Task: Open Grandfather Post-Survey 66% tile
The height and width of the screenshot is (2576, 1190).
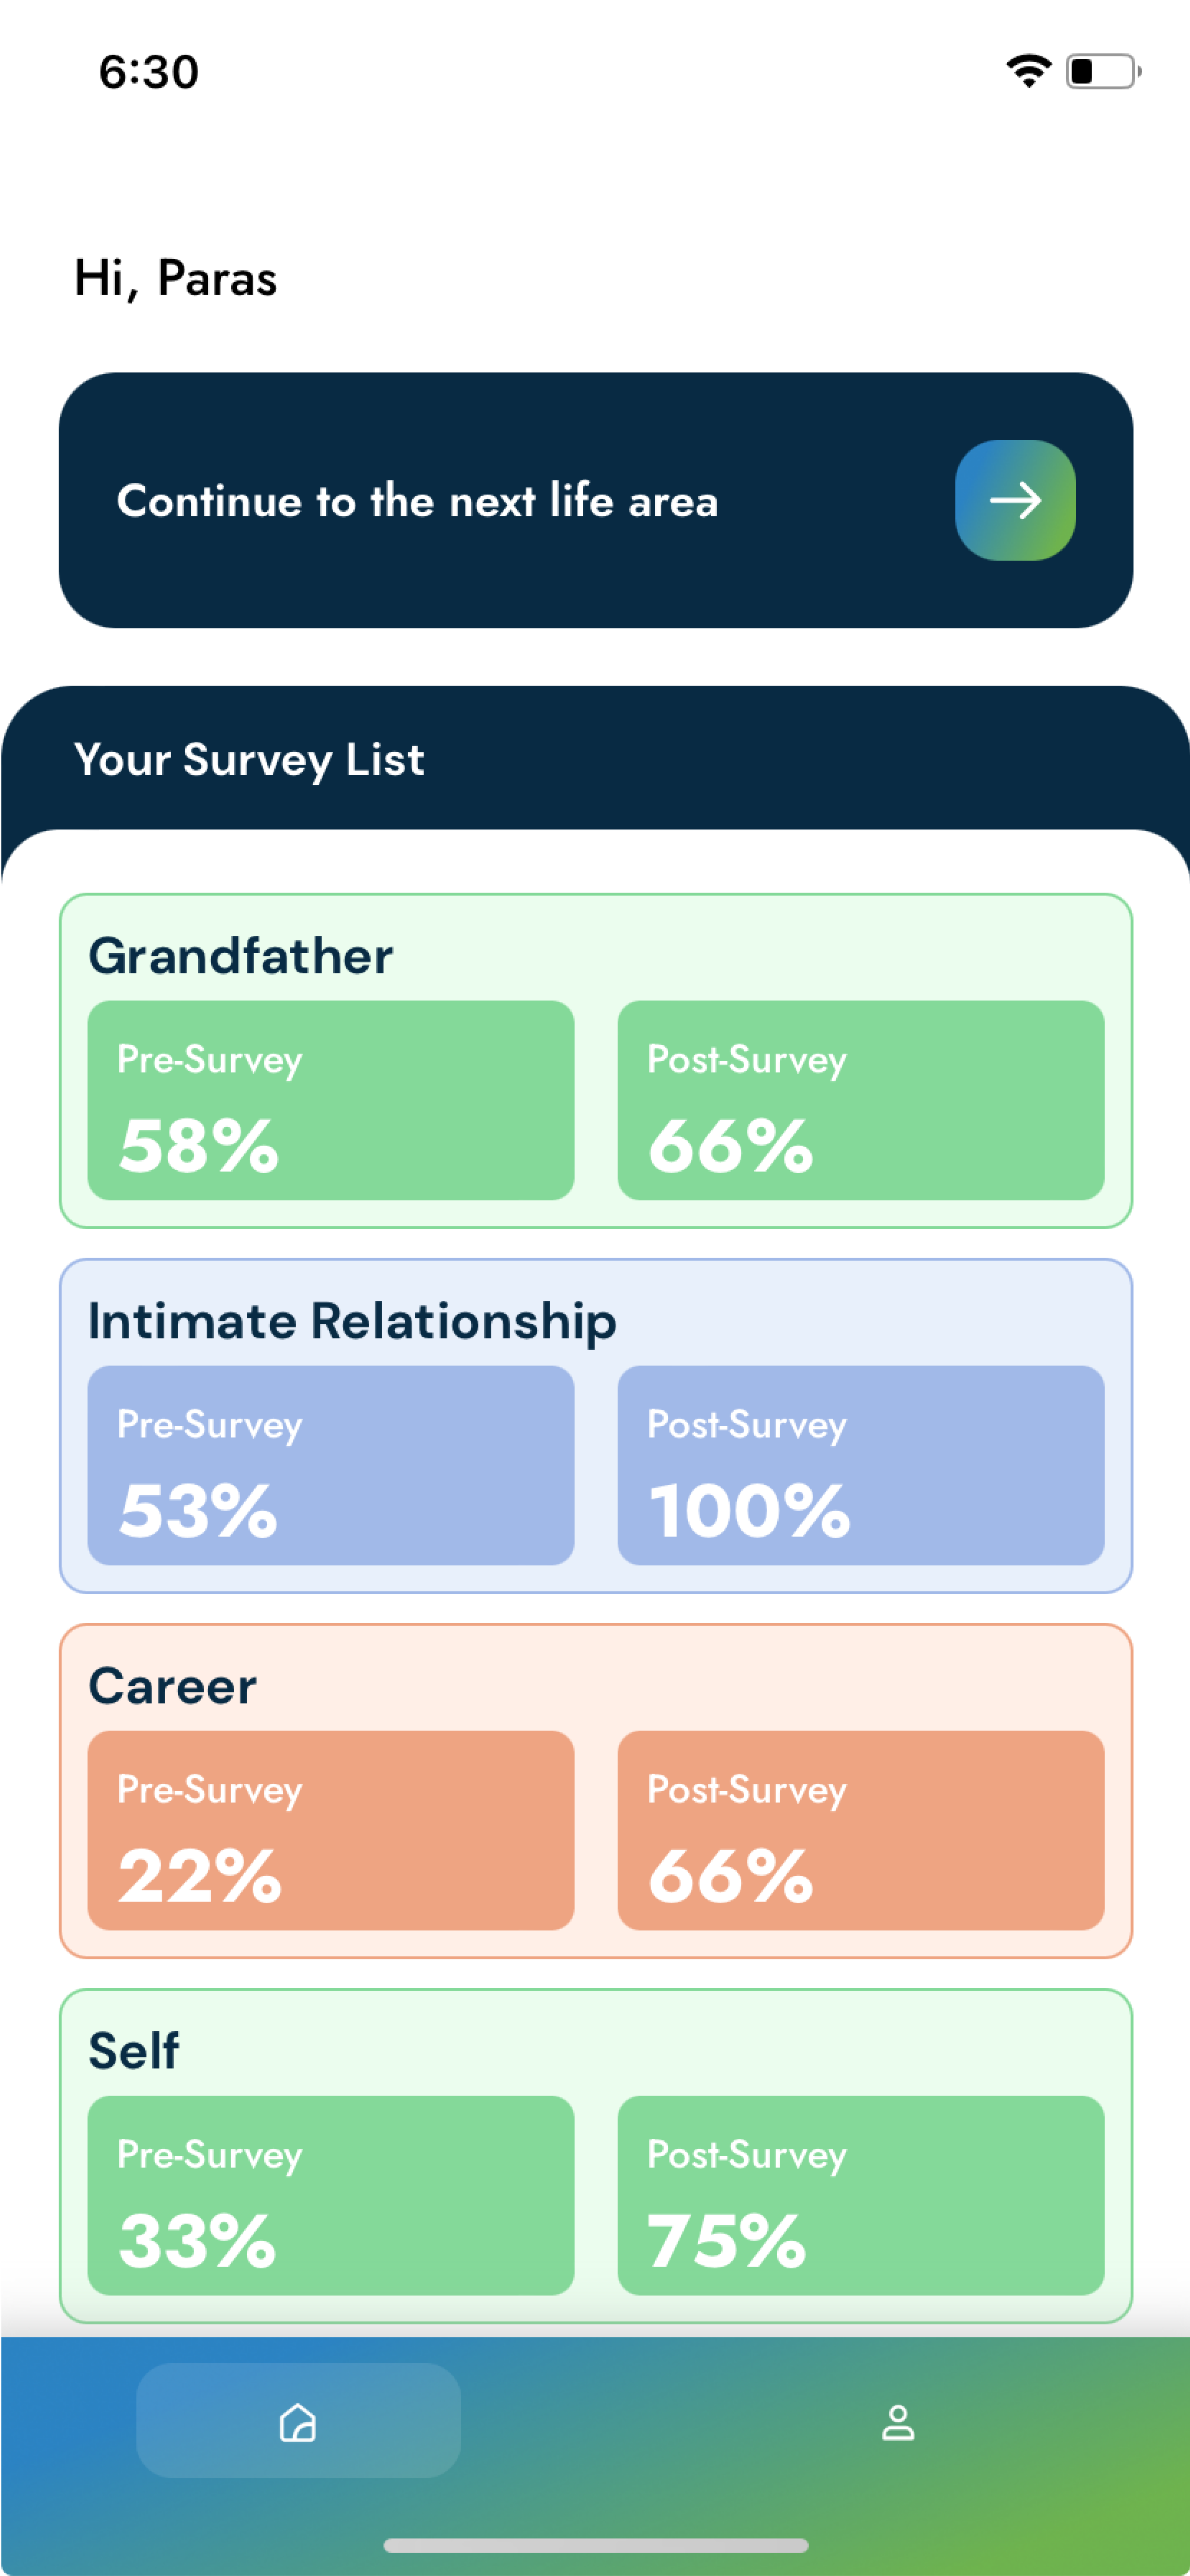Action: [x=861, y=1100]
